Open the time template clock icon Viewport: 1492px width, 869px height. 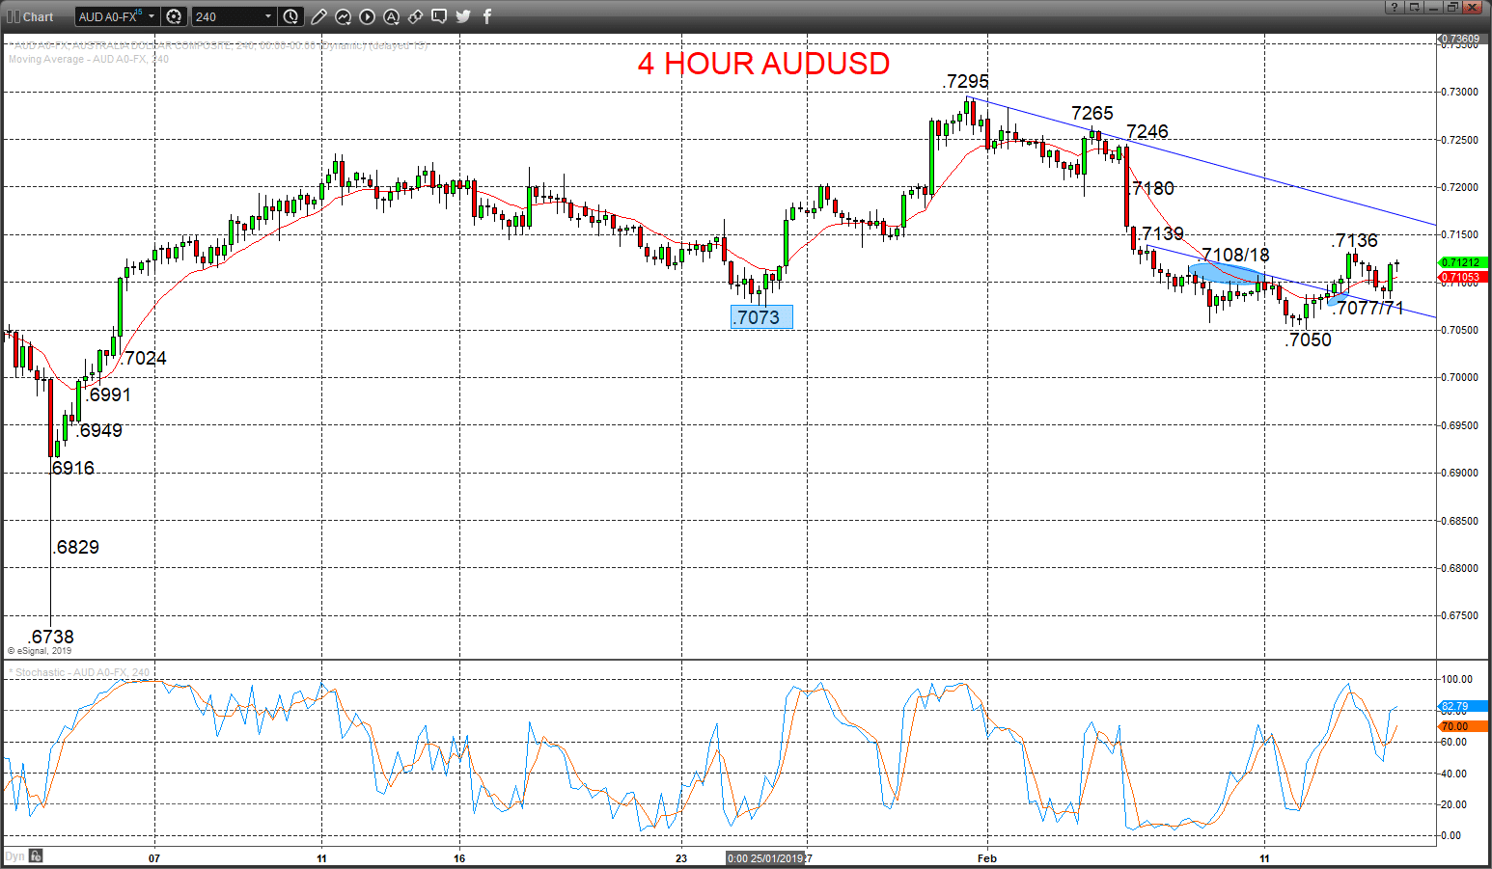pos(290,16)
